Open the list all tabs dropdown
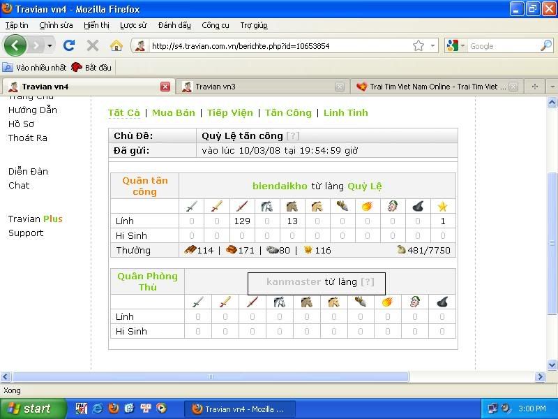This screenshot has height=419, width=558. [552, 87]
